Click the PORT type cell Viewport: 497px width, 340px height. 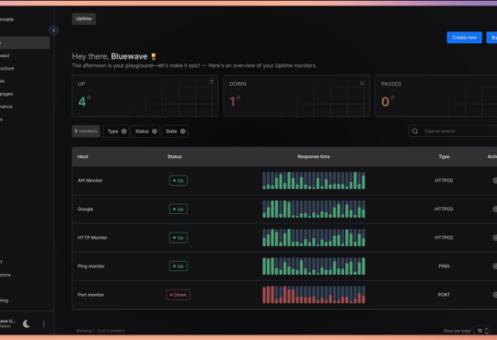(x=444, y=295)
